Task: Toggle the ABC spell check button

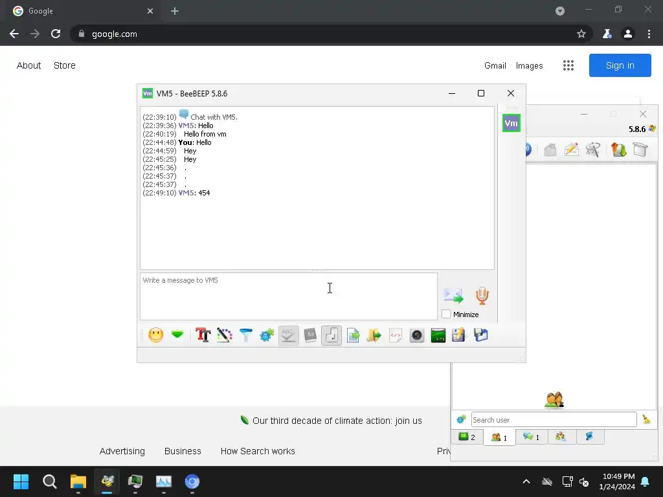Action: click(x=288, y=335)
